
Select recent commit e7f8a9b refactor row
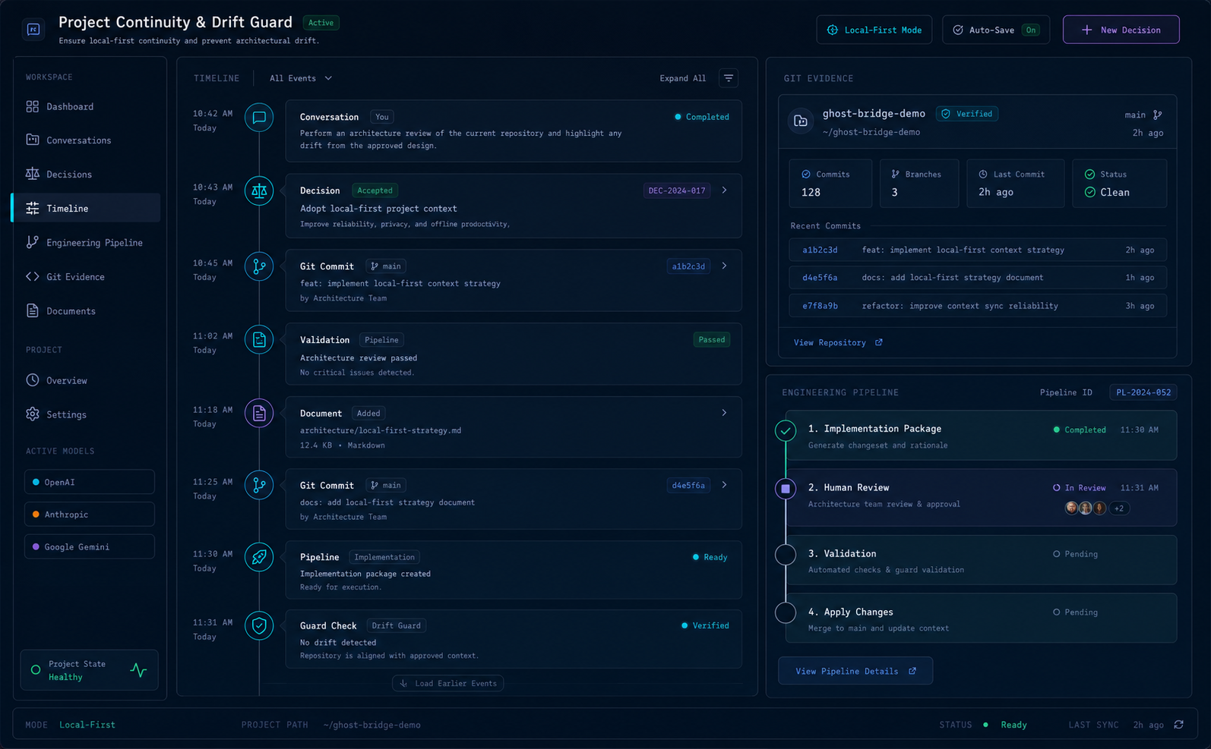pyautogui.click(x=978, y=306)
